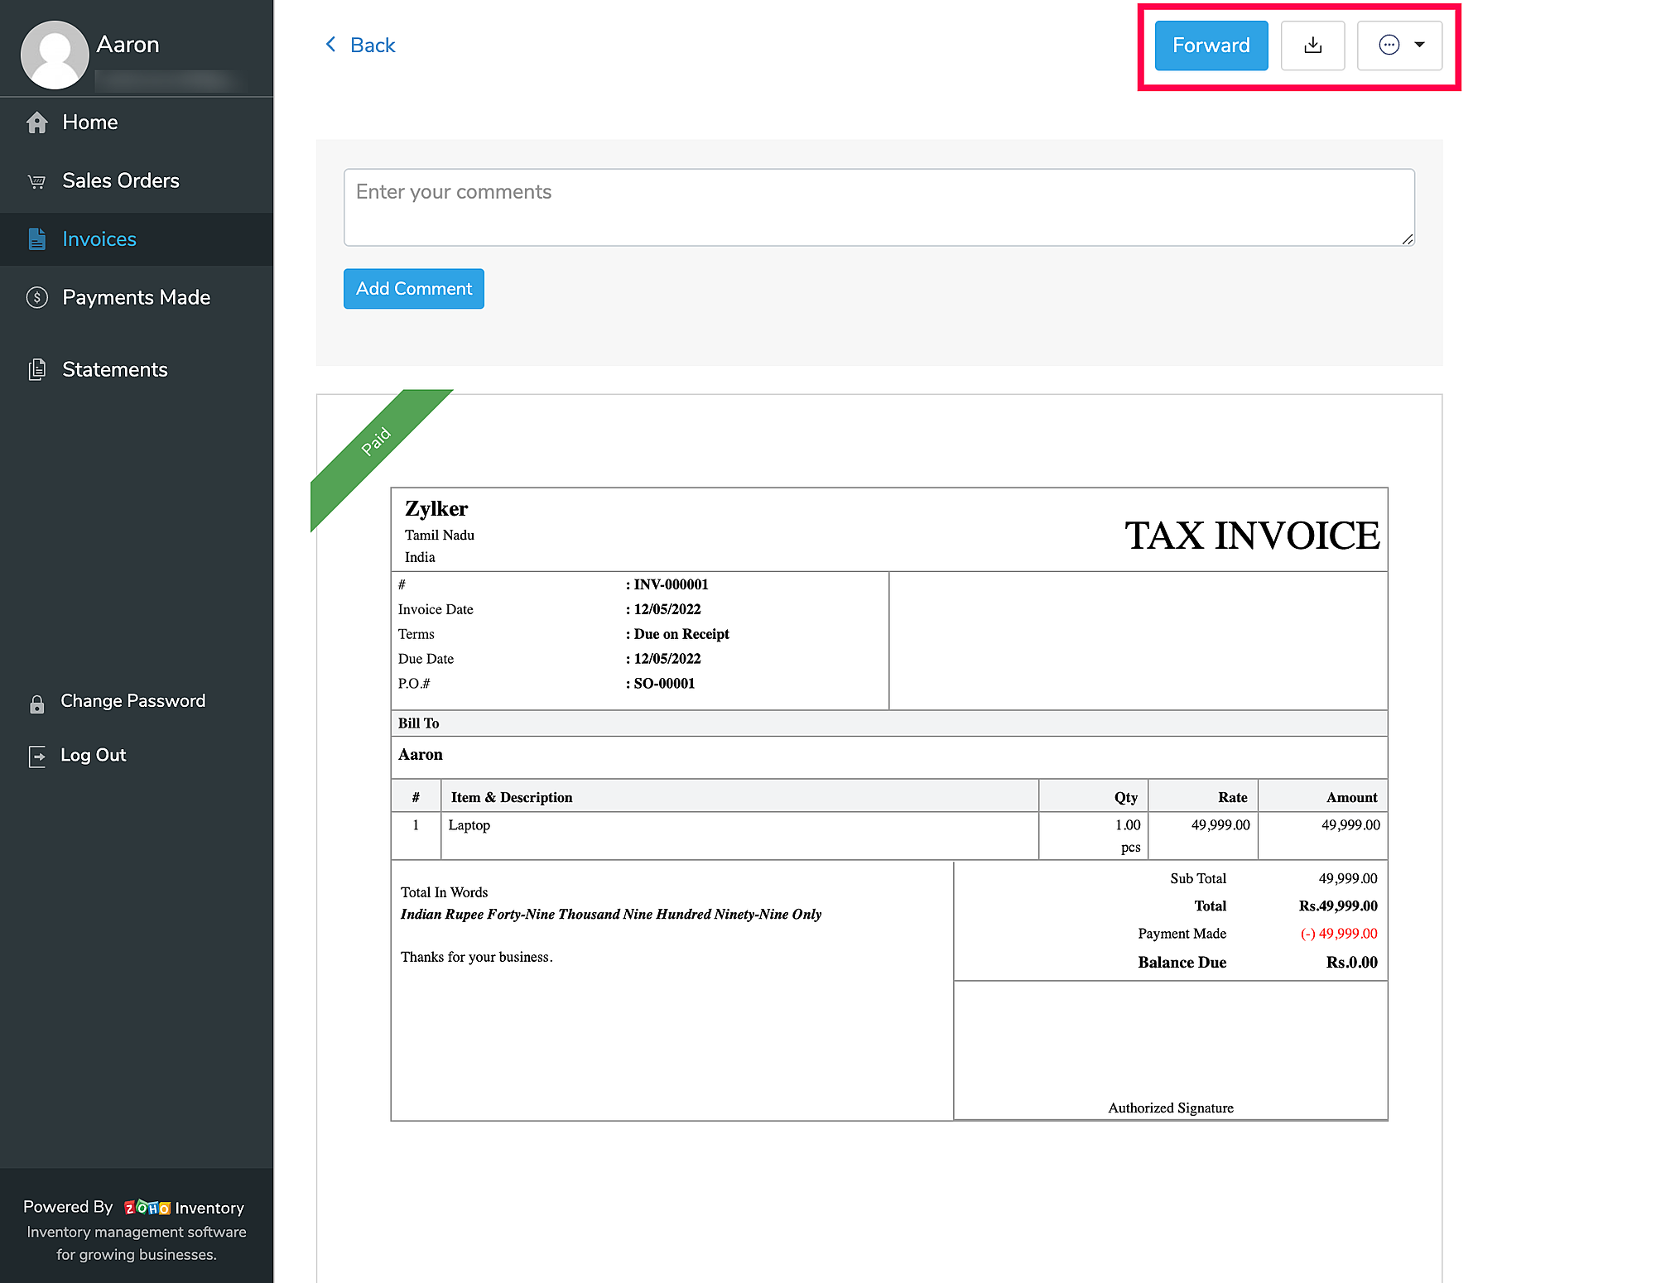Screen dimensions: 1656x1283
Task: Click the Invoices document icon
Action: tap(37, 239)
